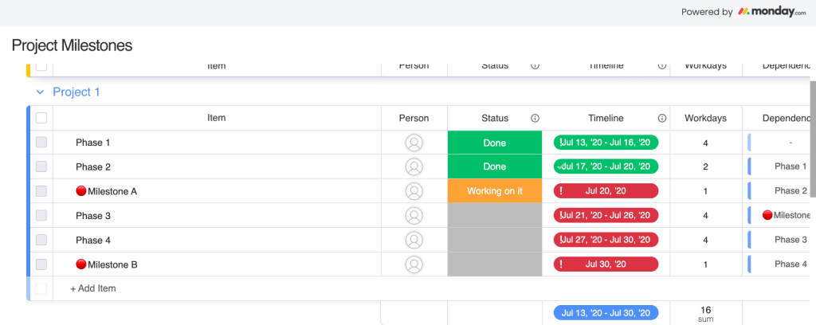Assign a person to Phase 3
816x325 pixels.
tap(414, 215)
